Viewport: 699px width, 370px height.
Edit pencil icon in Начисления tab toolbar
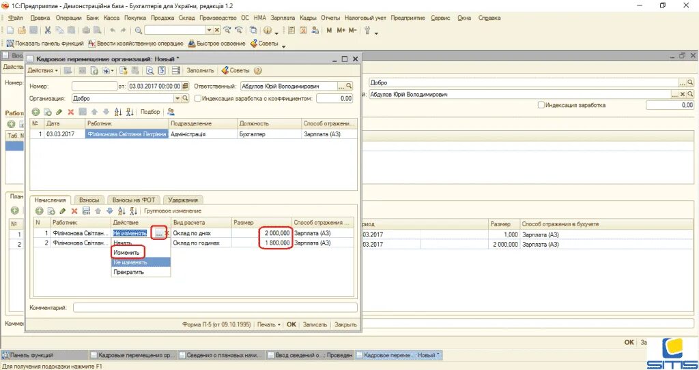63,211
